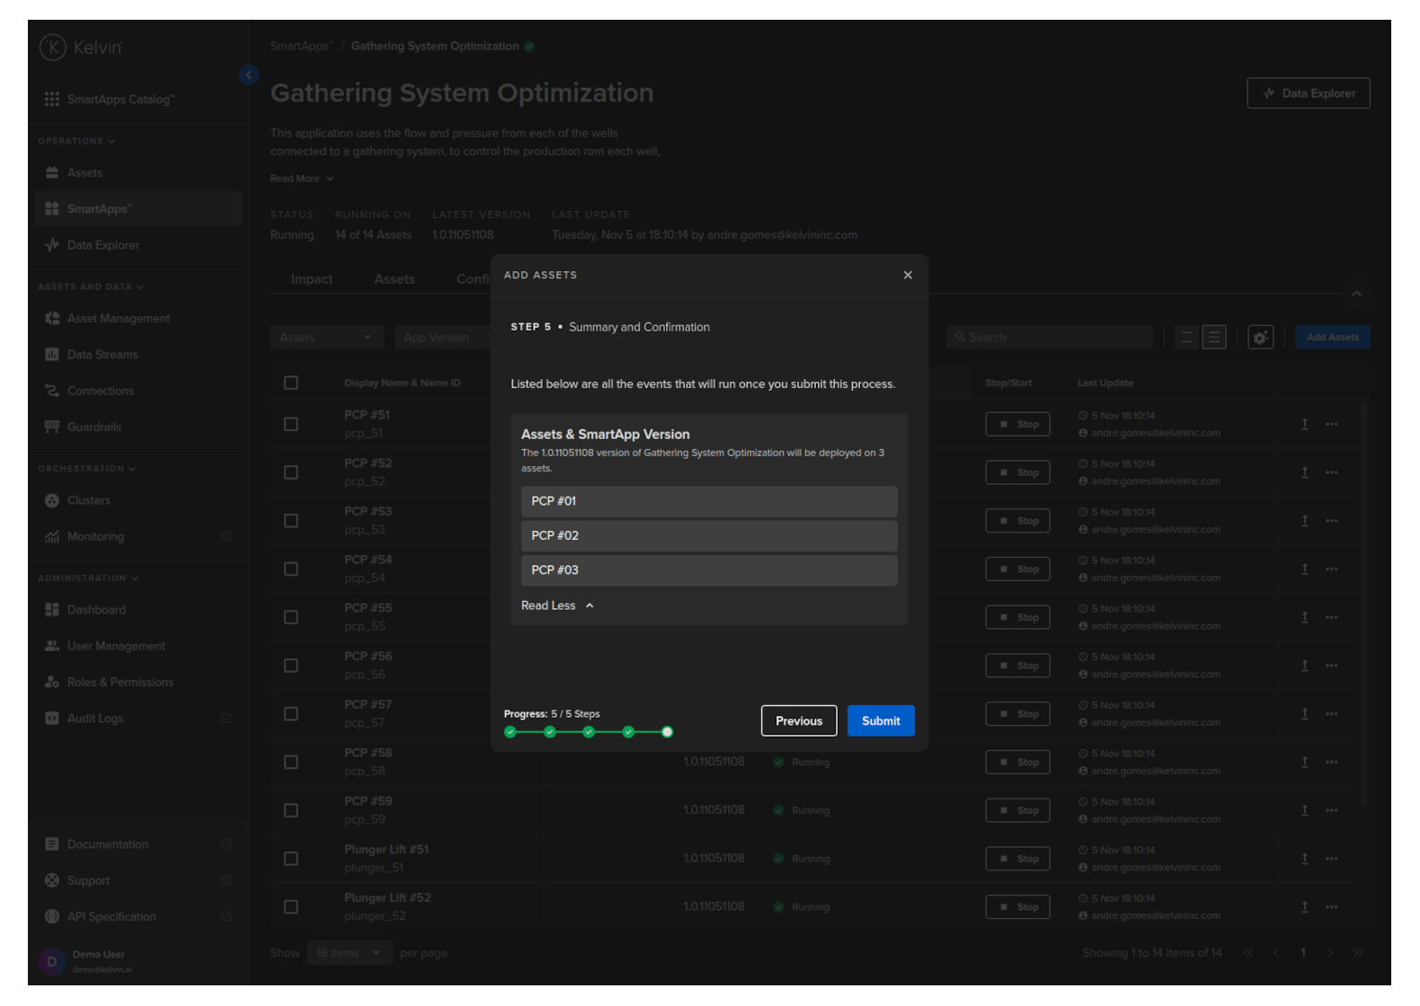The height and width of the screenshot is (1006, 1420).
Task: Click the upgrade arrow icon for PCP #52
Action: 1304,472
